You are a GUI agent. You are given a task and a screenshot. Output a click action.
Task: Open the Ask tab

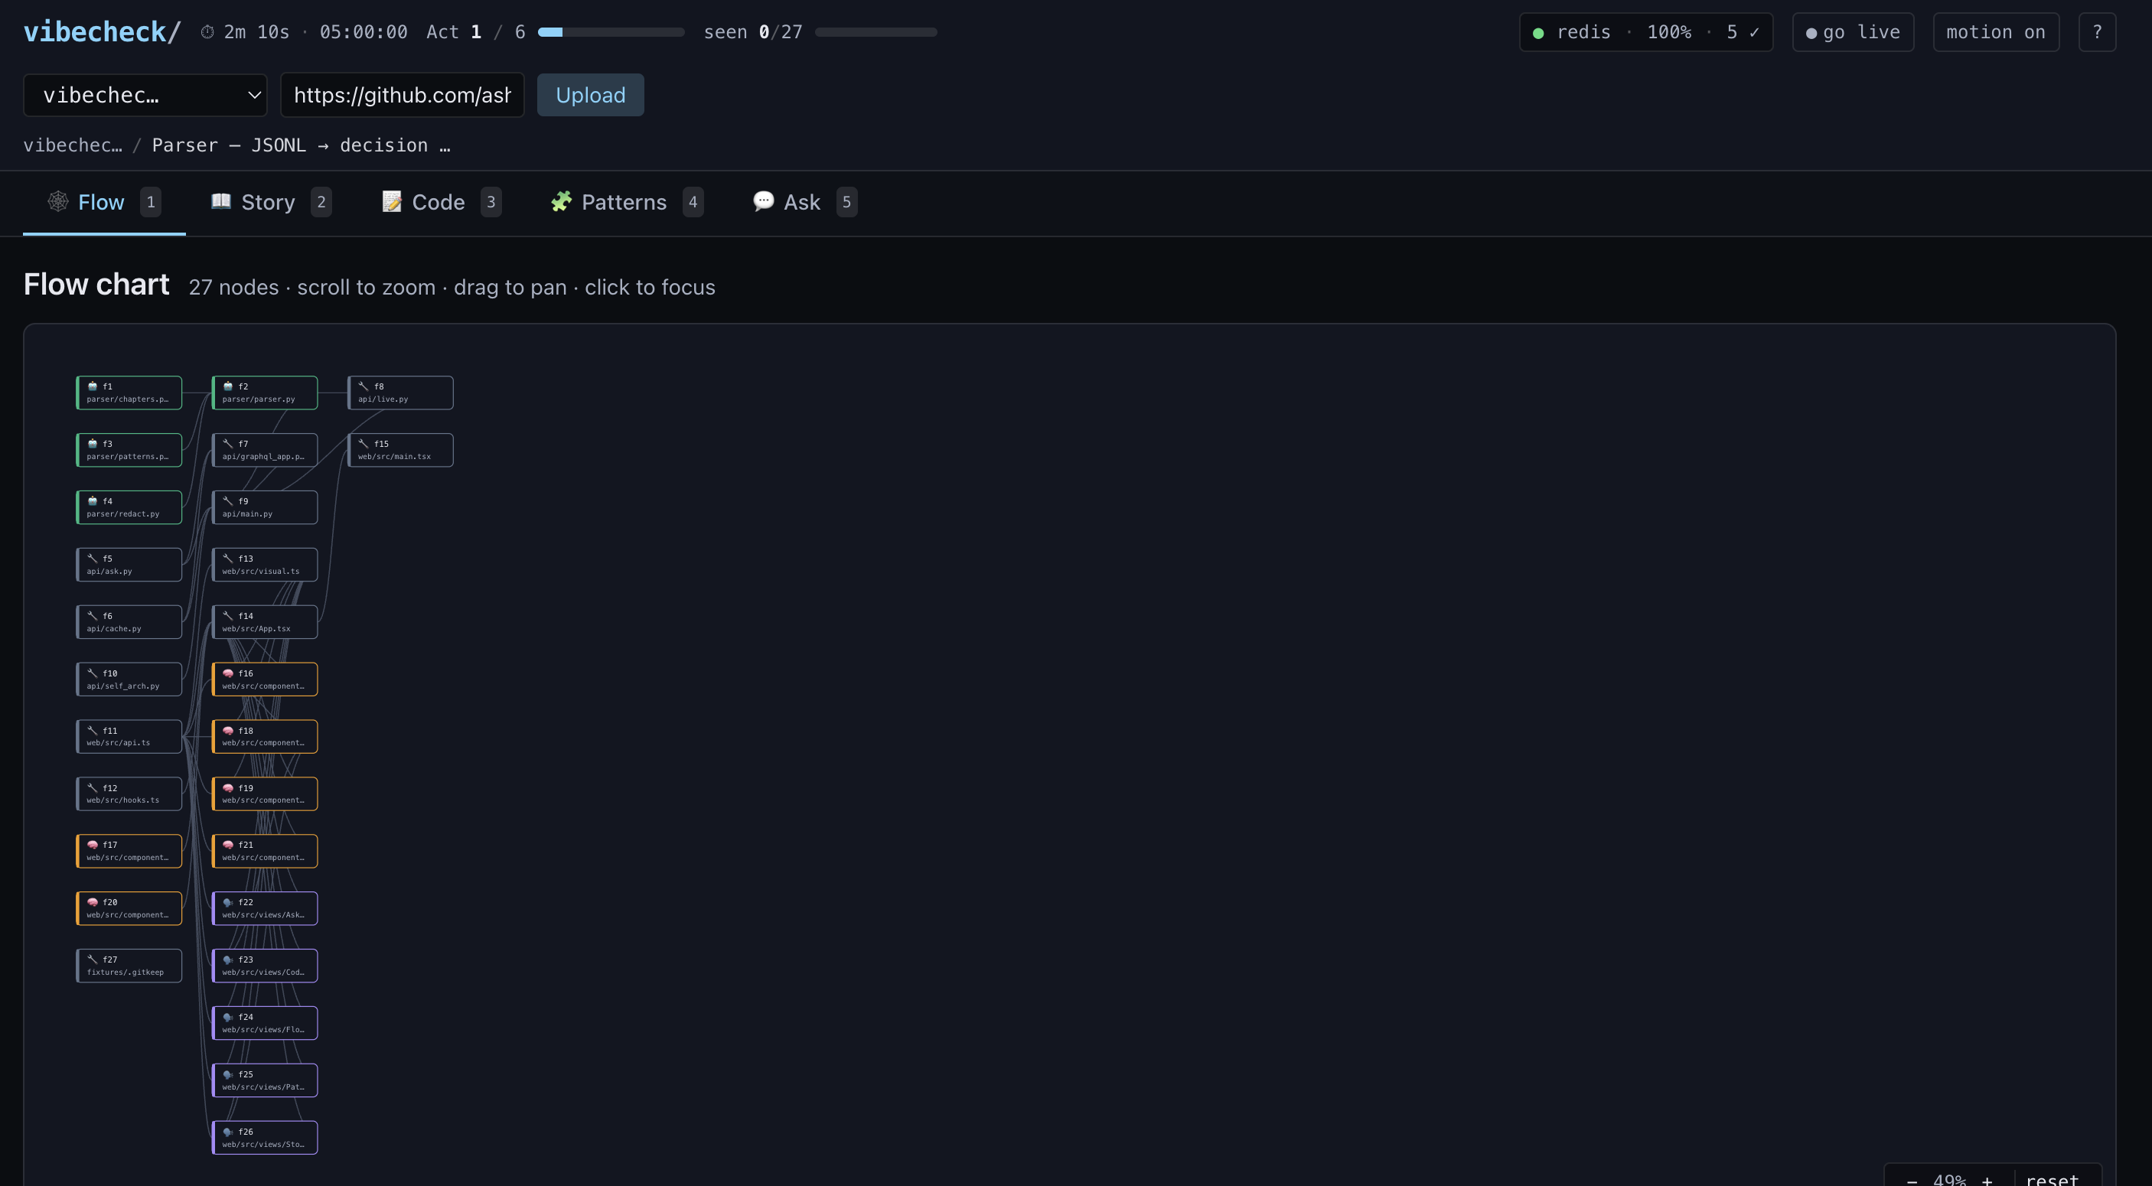(x=804, y=202)
